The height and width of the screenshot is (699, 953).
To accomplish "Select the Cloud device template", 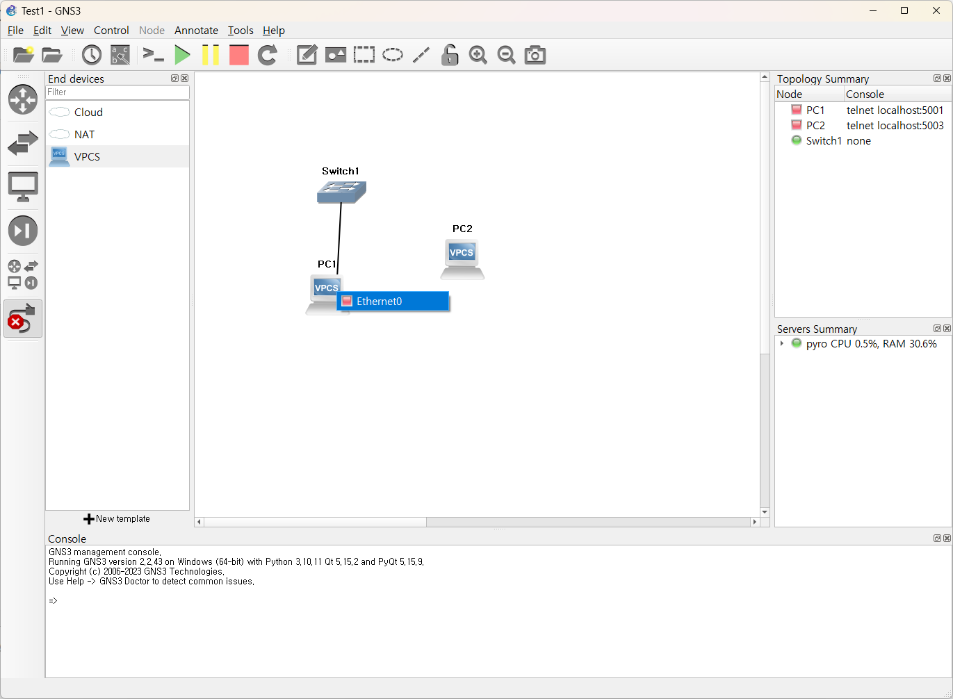I will click(x=117, y=112).
